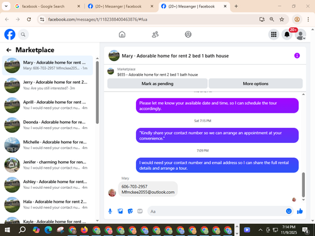Open the listing thumbnail in chat header

114,55
